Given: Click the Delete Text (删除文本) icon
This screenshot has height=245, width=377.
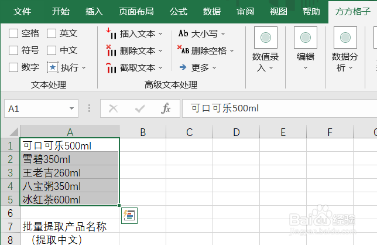Looking at the screenshot, I should pyautogui.click(x=111, y=50).
